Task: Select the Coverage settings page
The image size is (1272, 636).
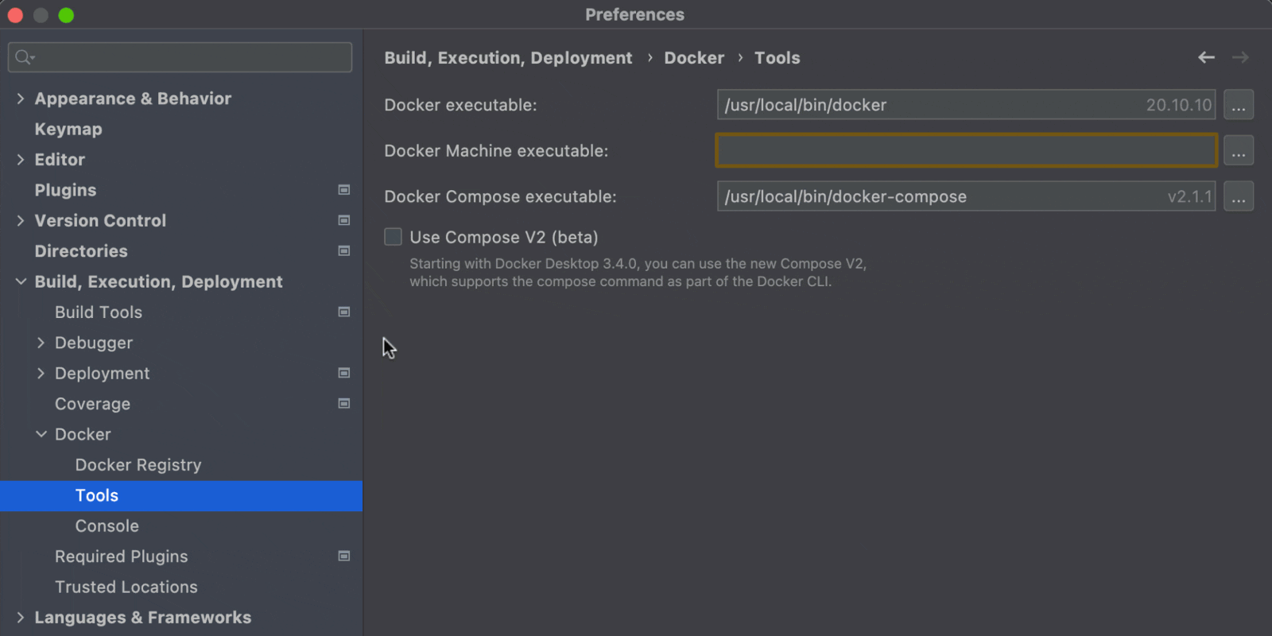Action: (x=92, y=404)
